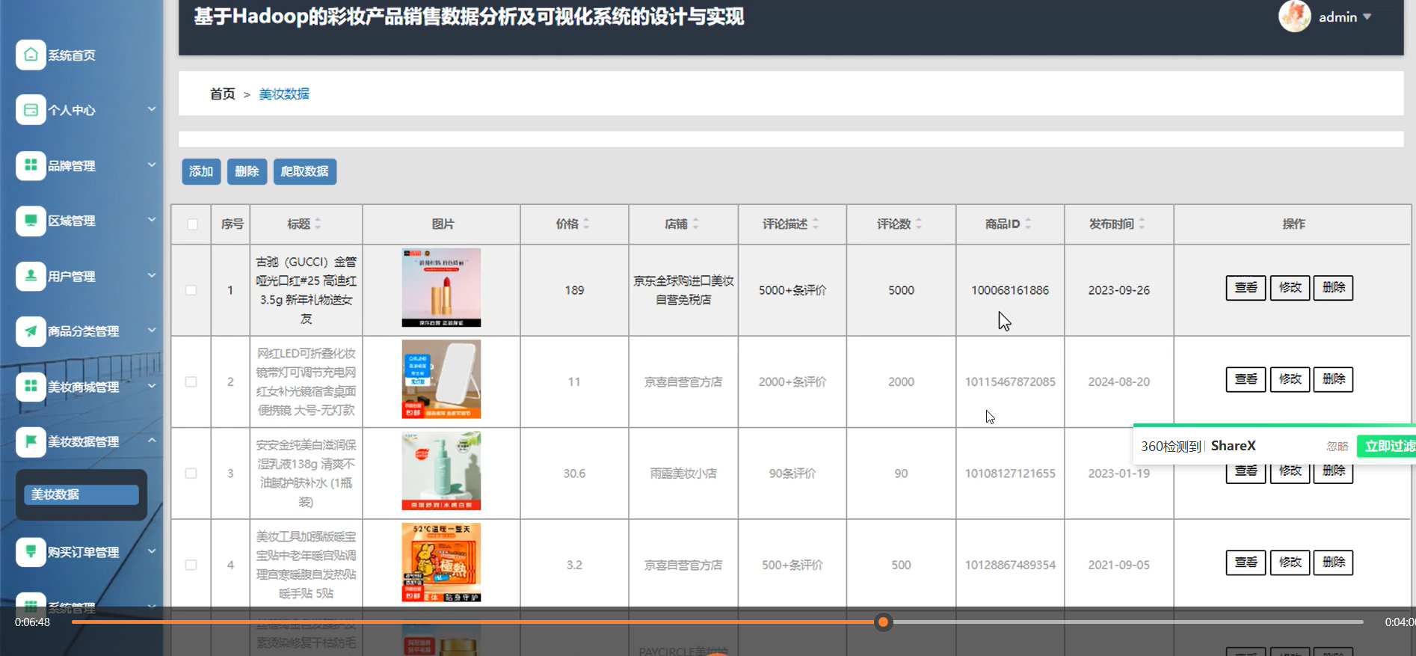Click the 购买订单管理 icon

[x=31, y=552]
